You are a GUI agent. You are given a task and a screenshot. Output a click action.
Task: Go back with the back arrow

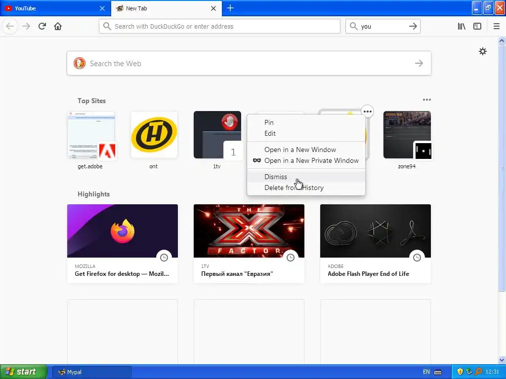pos(10,26)
